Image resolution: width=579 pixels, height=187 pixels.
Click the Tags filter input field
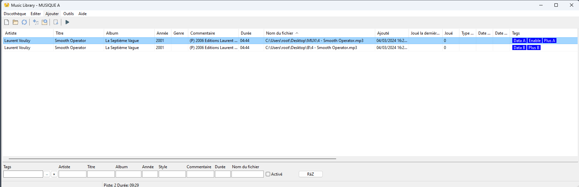(23, 174)
